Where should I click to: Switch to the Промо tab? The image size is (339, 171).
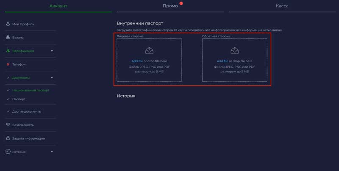tap(170, 6)
